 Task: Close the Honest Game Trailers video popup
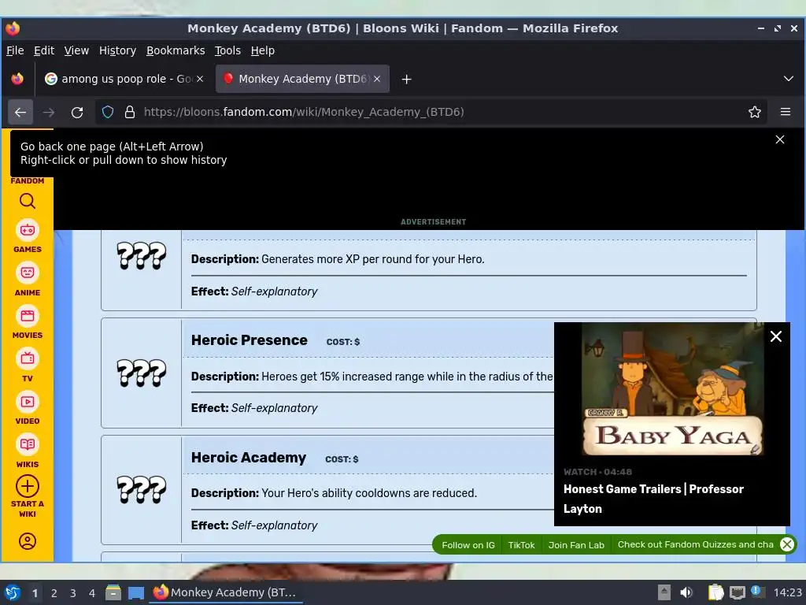(x=775, y=336)
